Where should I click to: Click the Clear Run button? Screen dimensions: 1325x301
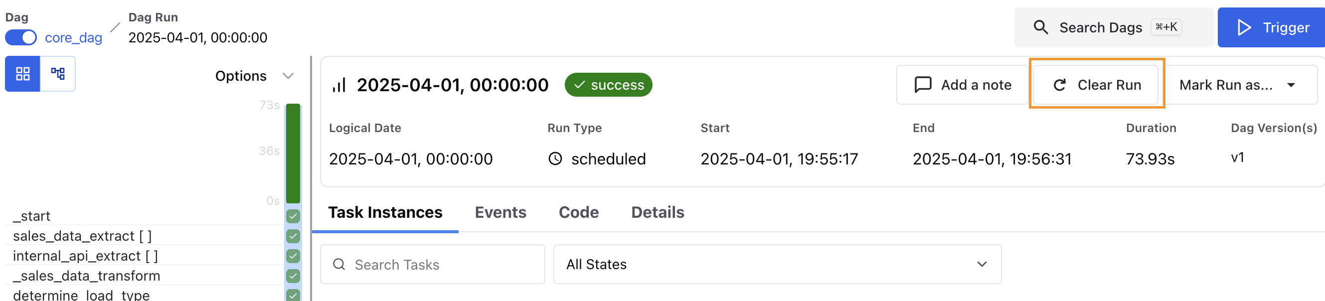pos(1096,85)
